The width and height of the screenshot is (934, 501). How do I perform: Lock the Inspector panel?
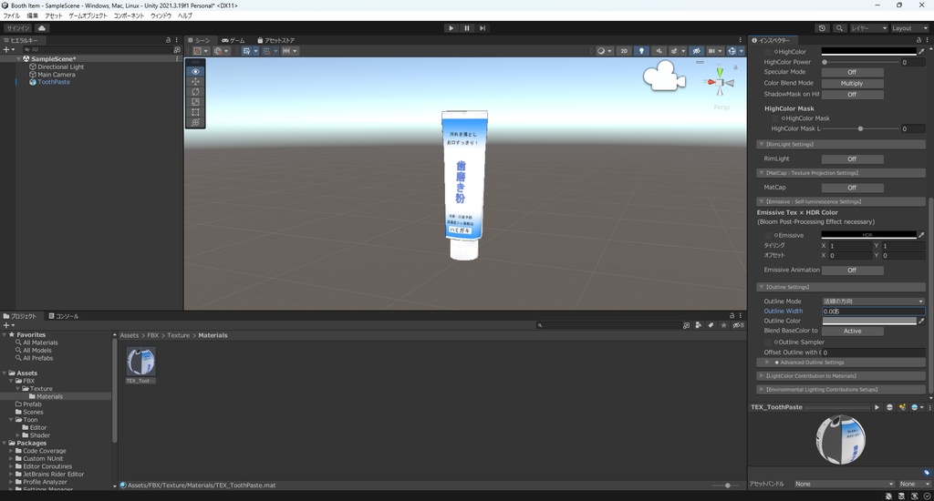(918, 40)
